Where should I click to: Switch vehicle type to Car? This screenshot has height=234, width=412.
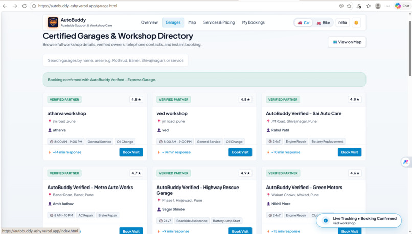pos(304,23)
